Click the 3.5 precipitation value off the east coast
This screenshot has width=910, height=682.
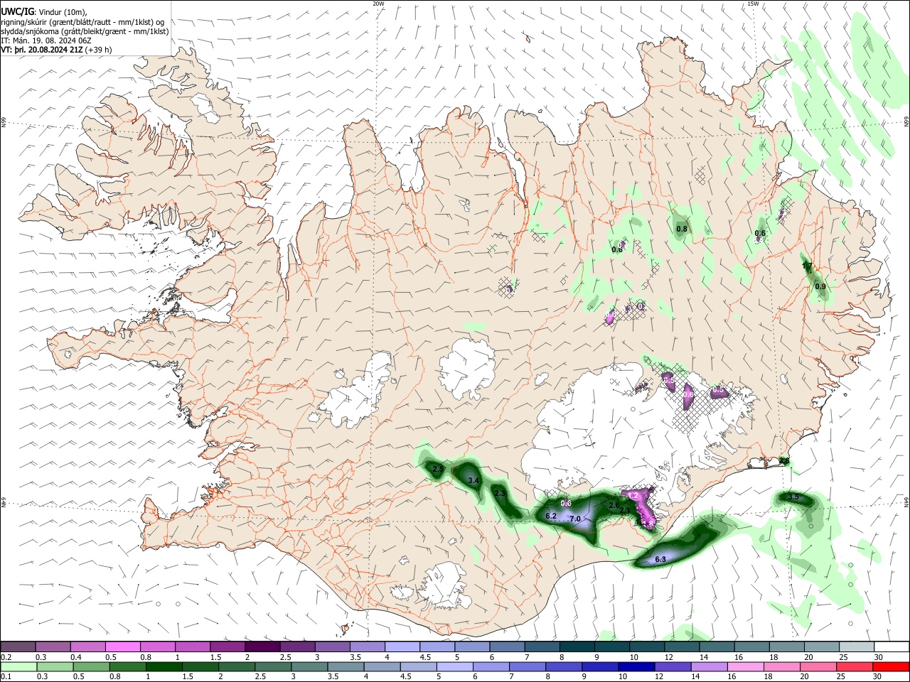pyautogui.click(x=794, y=497)
